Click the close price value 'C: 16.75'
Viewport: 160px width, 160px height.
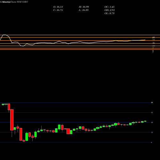[x=58, y=10]
